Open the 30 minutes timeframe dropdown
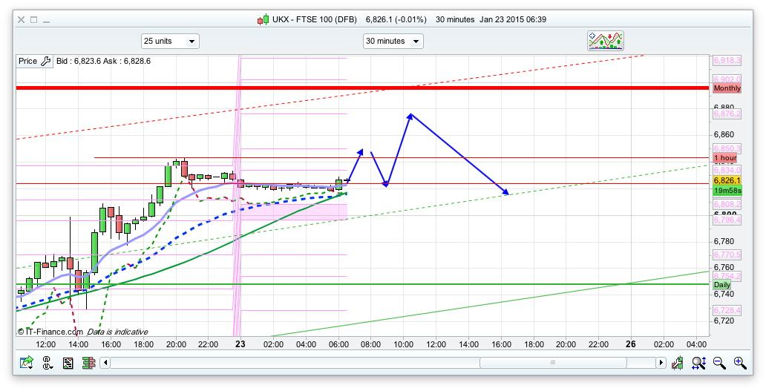 (x=393, y=42)
